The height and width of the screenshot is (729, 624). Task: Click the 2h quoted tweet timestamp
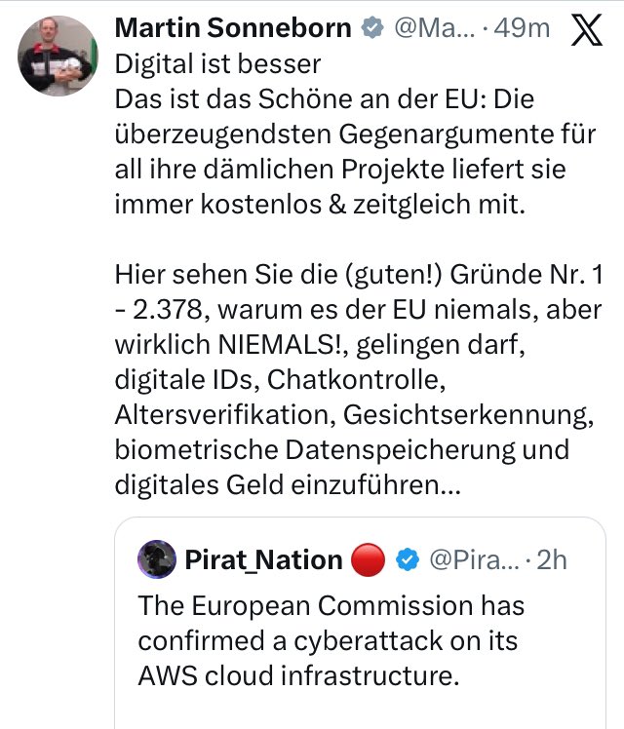pyautogui.click(x=552, y=559)
